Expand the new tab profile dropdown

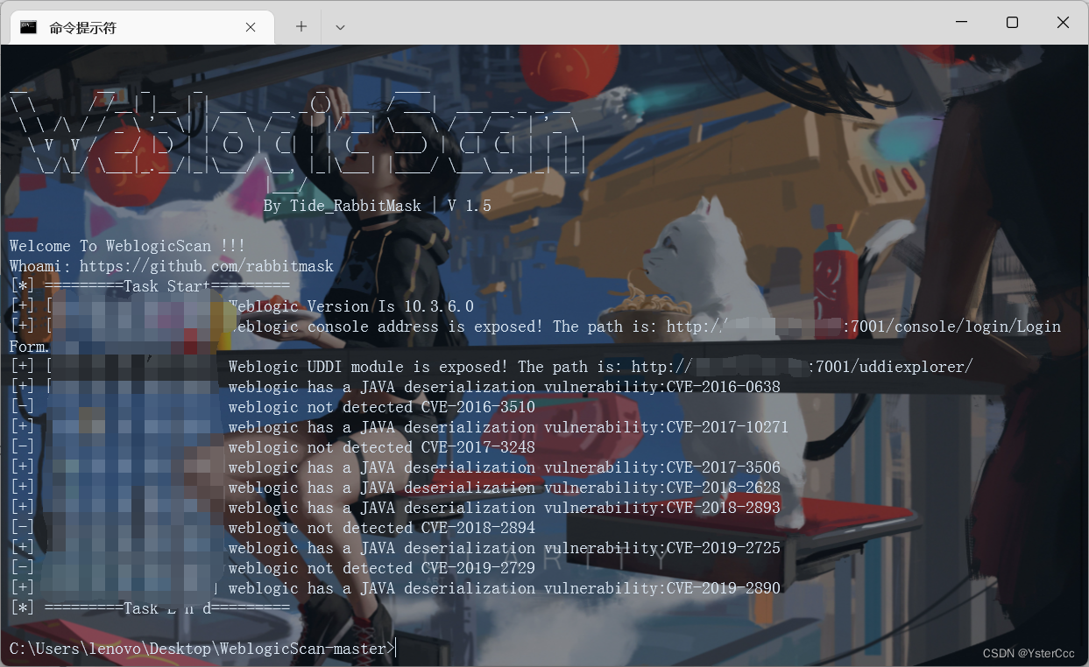341,26
